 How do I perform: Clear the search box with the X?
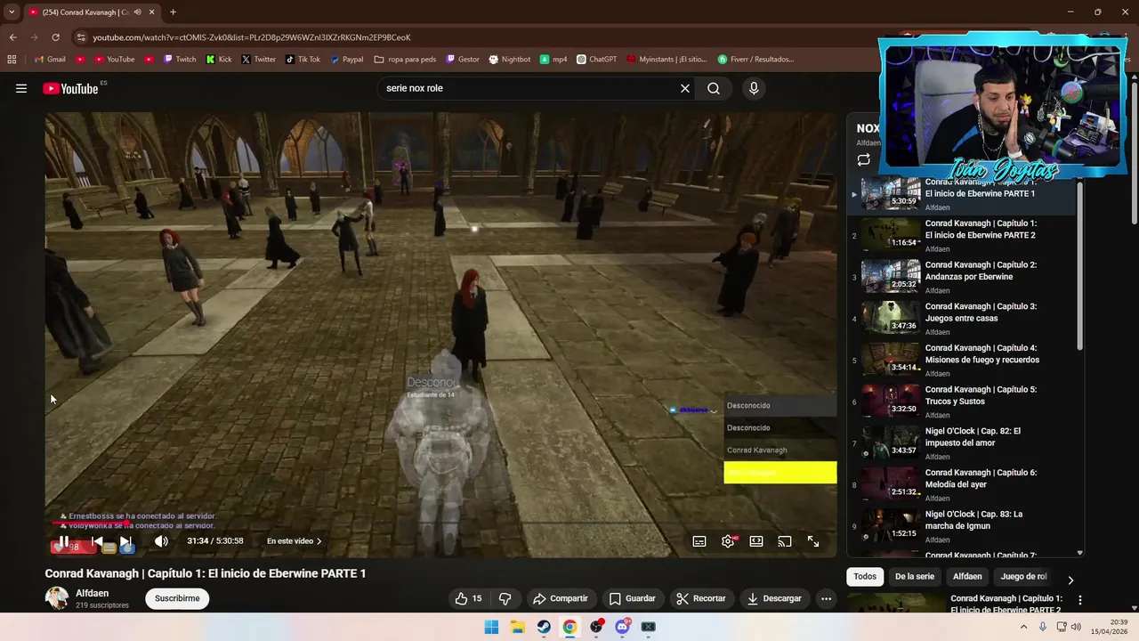point(685,88)
